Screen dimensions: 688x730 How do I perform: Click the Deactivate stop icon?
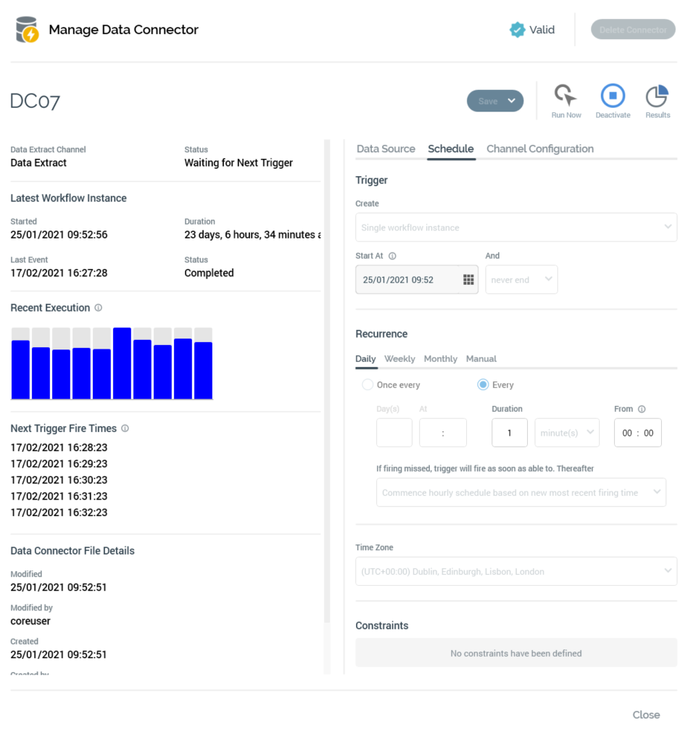click(613, 96)
